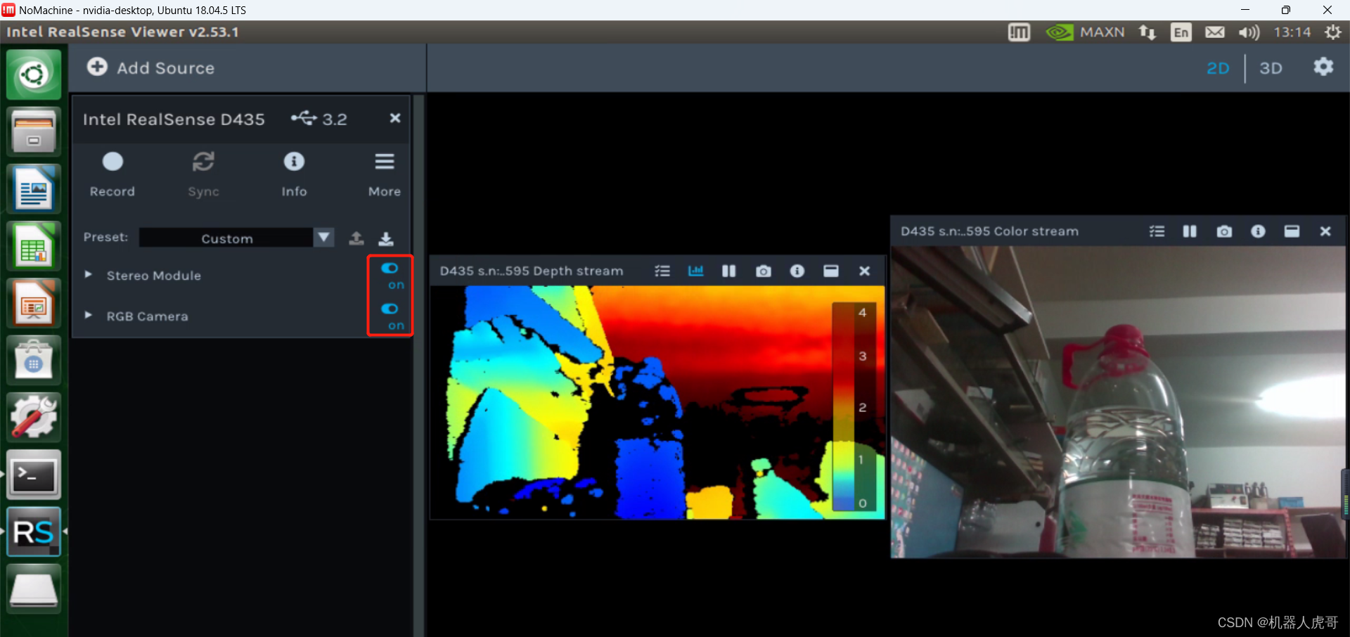Open device Info
1350x637 pixels.
[x=294, y=162]
